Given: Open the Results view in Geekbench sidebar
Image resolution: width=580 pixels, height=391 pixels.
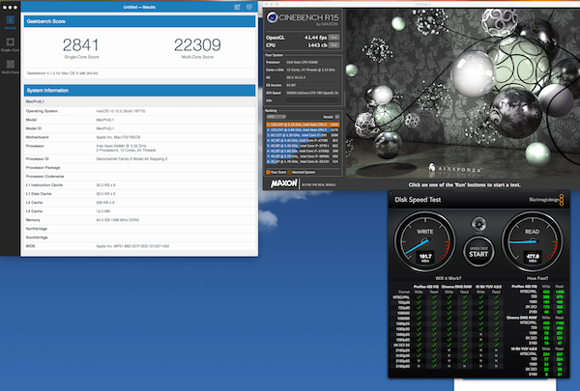Looking at the screenshot, I should [x=11, y=22].
